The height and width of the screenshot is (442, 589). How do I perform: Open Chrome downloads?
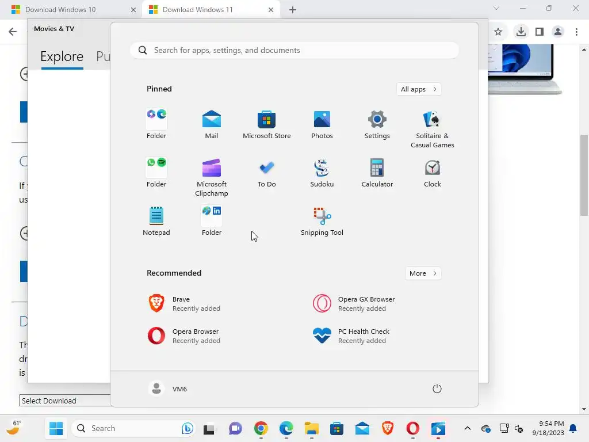521,32
